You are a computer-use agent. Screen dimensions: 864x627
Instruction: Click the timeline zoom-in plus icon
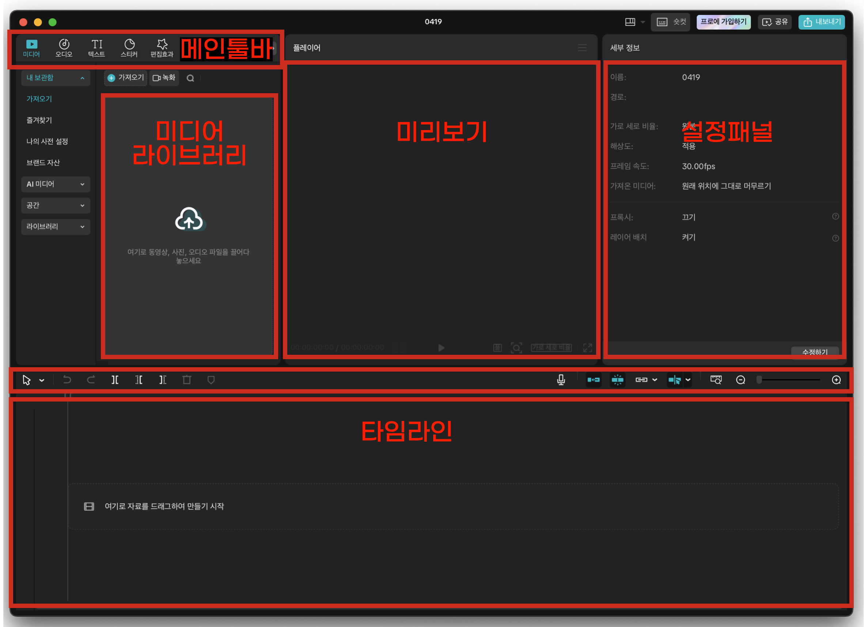point(836,380)
